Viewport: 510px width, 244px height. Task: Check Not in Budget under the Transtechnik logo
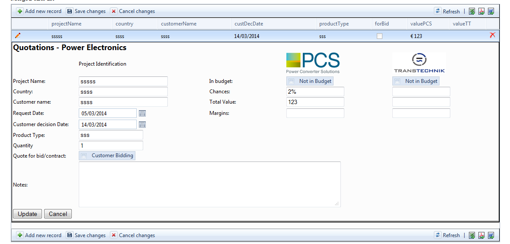(x=398, y=81)
